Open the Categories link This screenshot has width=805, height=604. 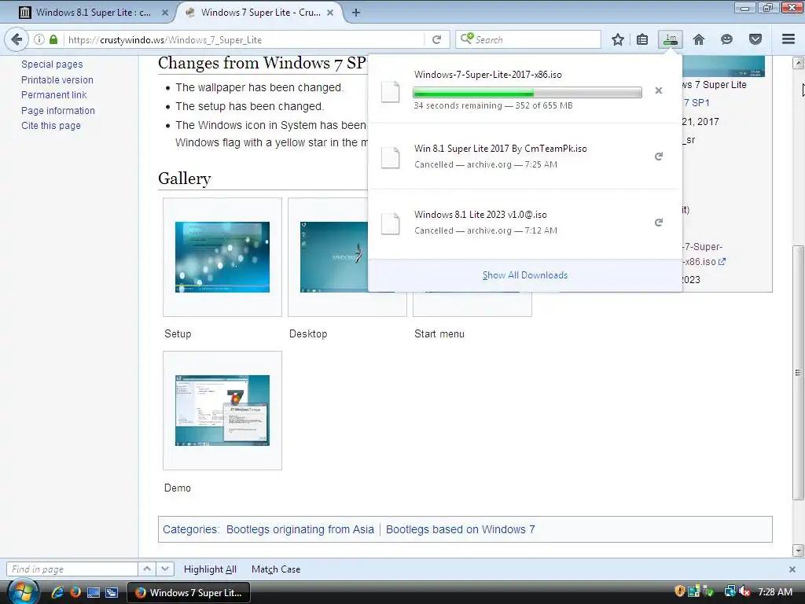(189, 529)
